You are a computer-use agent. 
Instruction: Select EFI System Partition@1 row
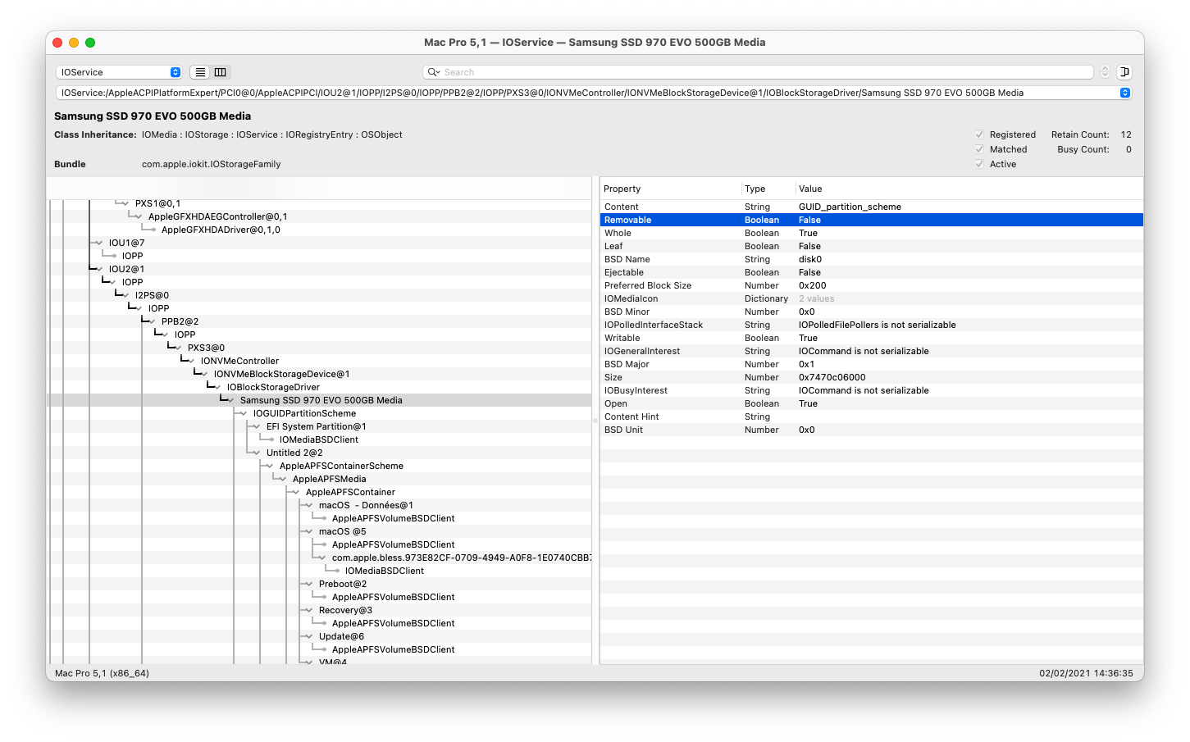(x=319, y=426)
